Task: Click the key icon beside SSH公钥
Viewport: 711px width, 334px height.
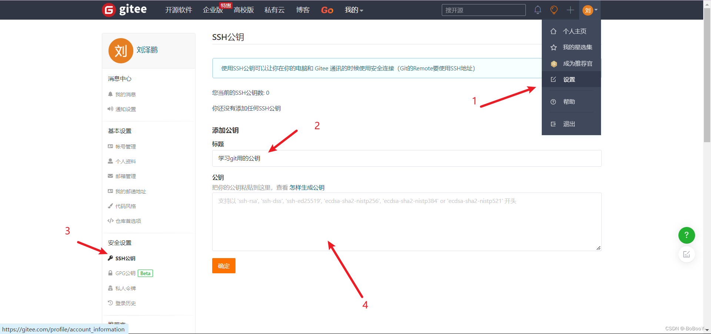Action: point(110,258)
